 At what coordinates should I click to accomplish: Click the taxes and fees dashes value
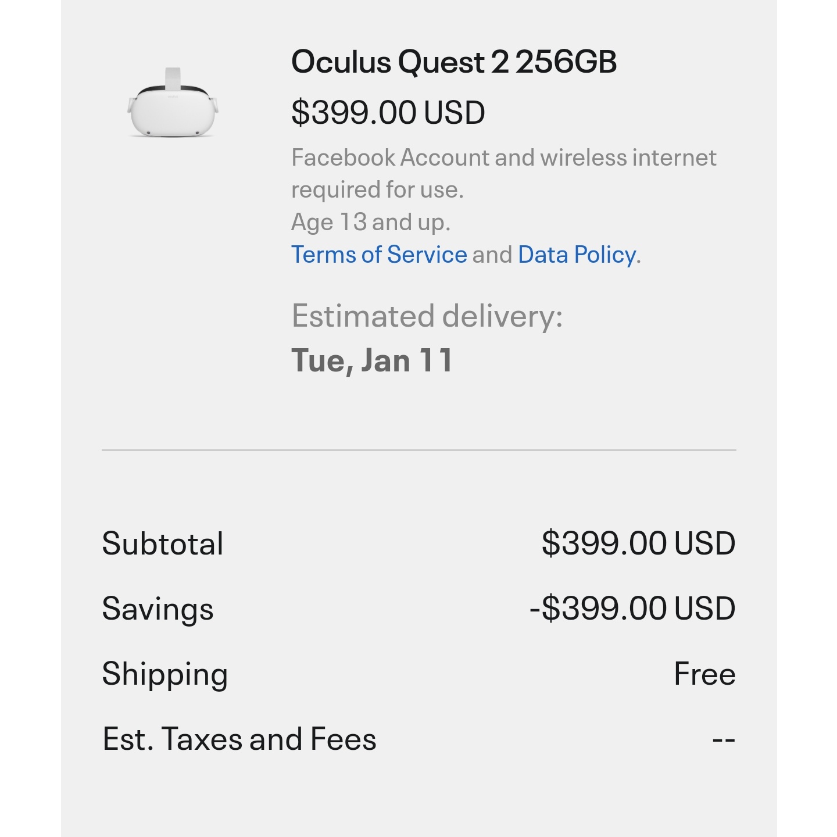(x=724, y=740)
